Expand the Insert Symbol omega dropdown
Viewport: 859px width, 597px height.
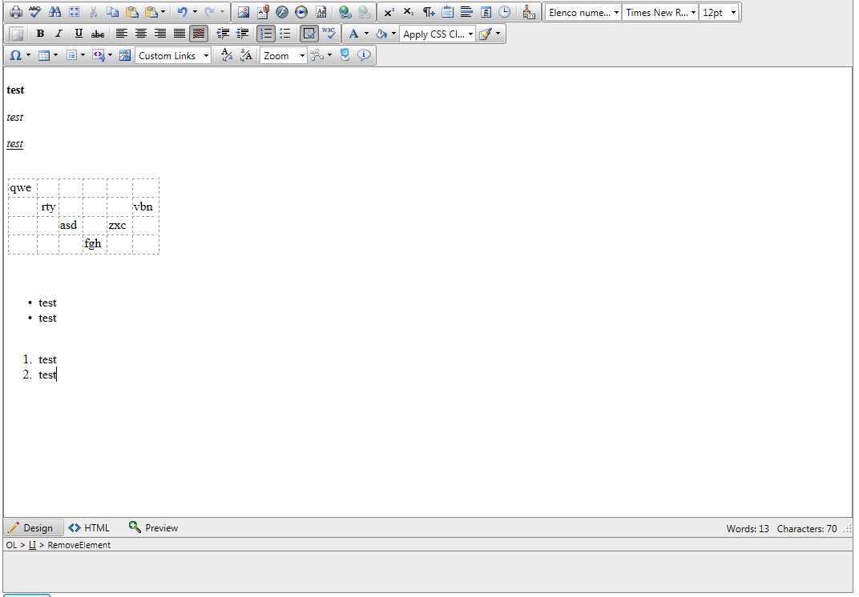28,55
